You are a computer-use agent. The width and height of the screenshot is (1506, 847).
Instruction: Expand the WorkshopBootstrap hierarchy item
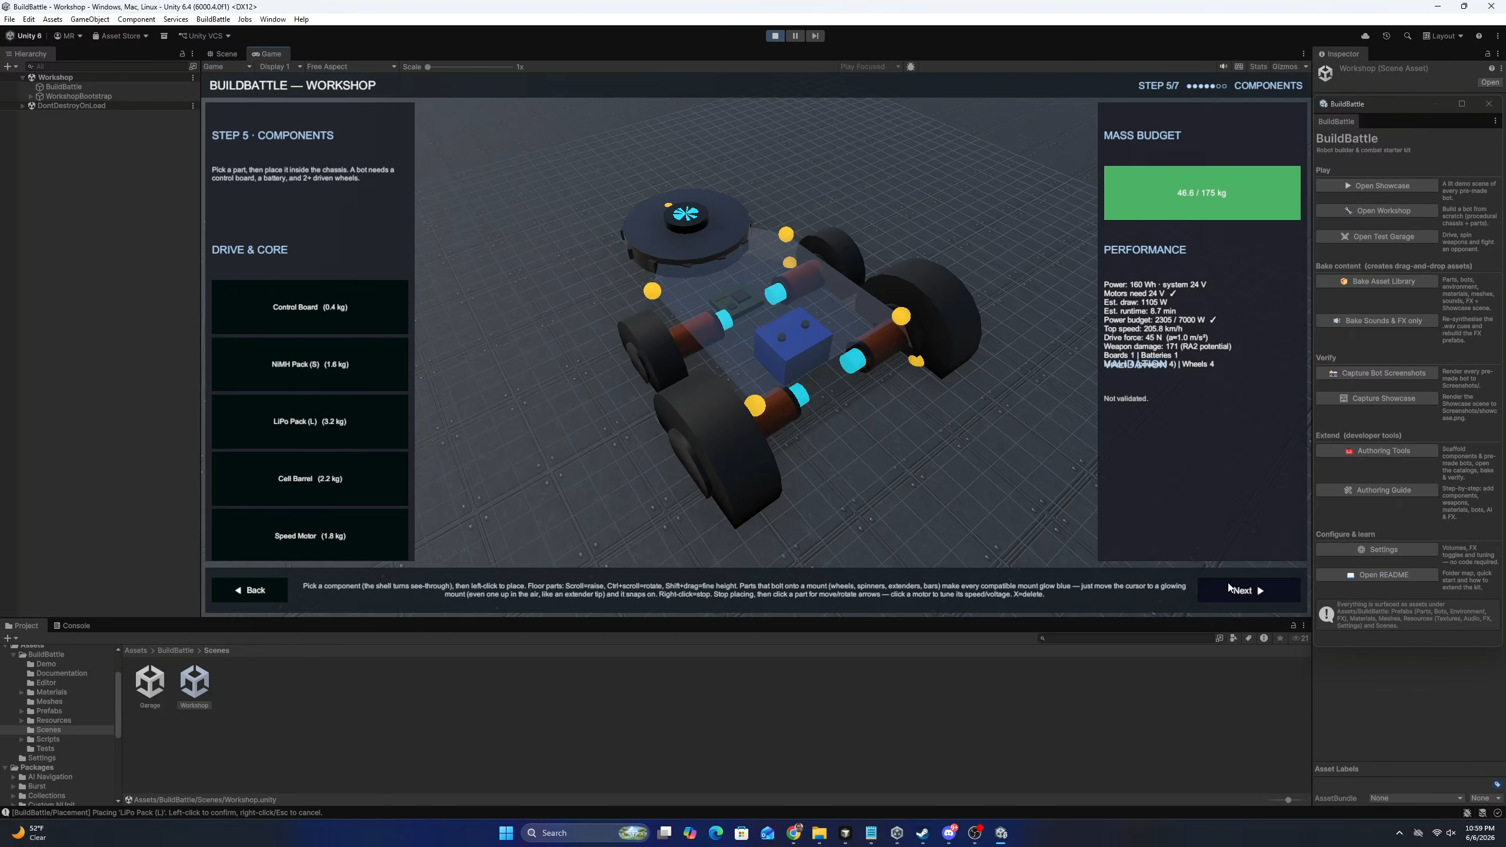pos(31,96)
